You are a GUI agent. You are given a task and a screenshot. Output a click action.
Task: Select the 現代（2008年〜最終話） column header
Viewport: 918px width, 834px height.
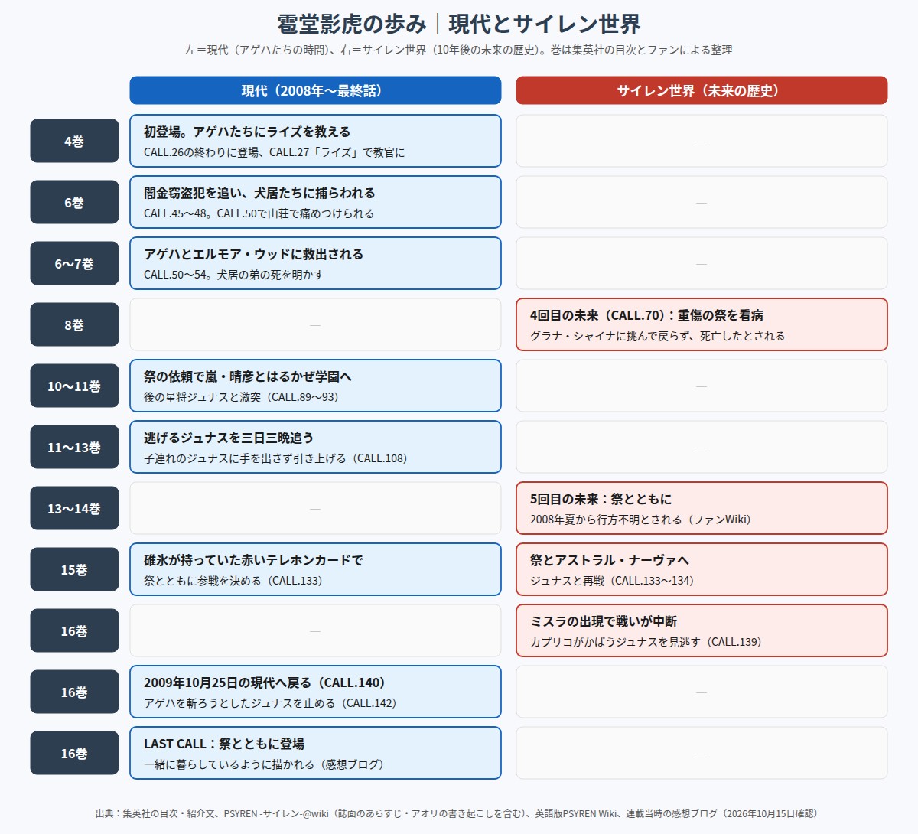click(315, 90)
